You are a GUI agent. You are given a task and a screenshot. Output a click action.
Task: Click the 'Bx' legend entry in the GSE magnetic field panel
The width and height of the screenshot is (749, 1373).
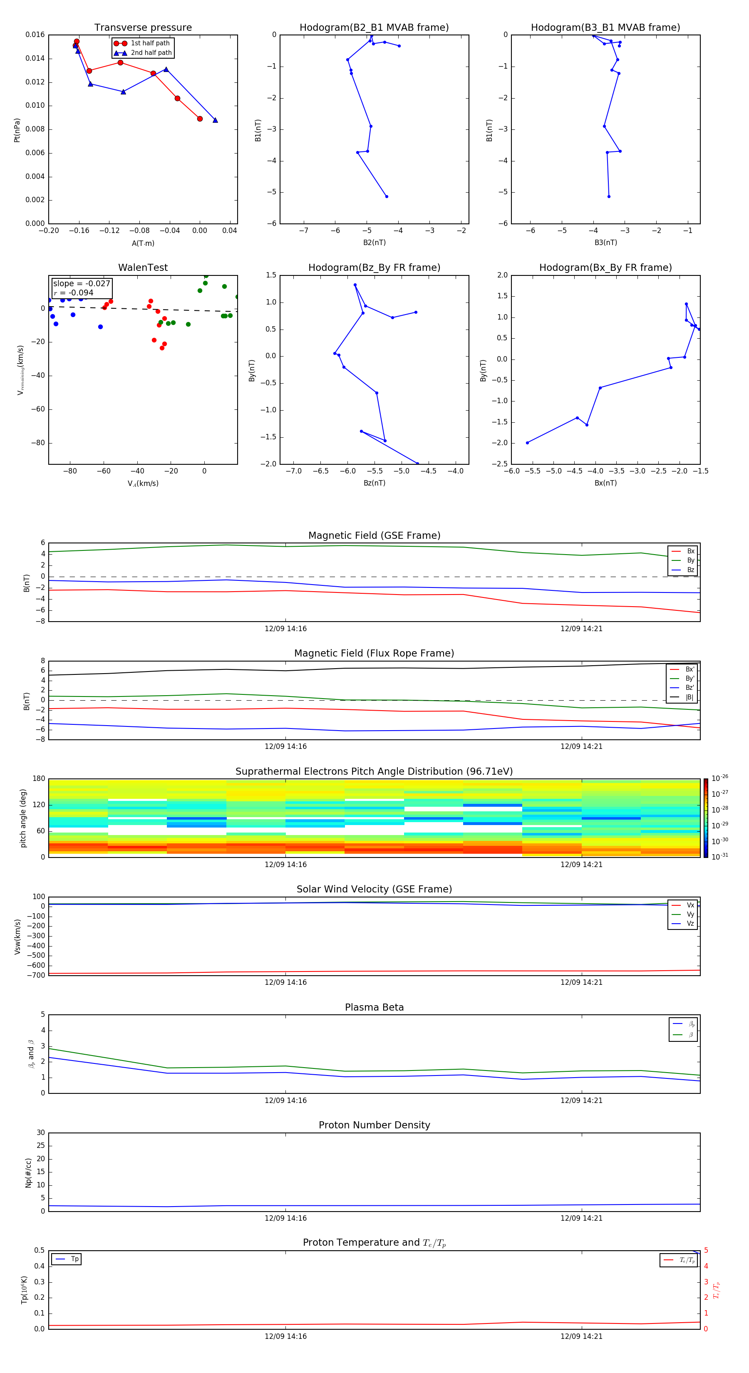683,551
